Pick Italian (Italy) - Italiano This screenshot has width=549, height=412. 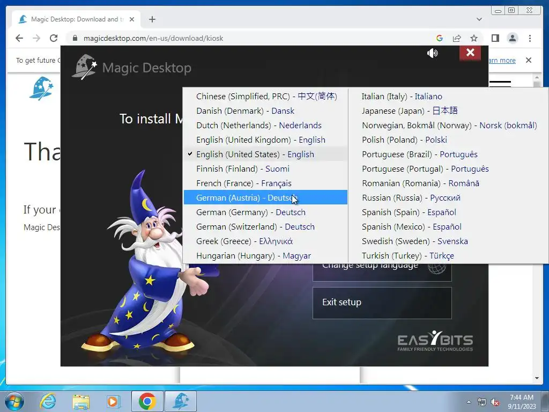(449, 97)
